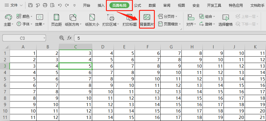Click cell H6 containing 13

[192, 85]
